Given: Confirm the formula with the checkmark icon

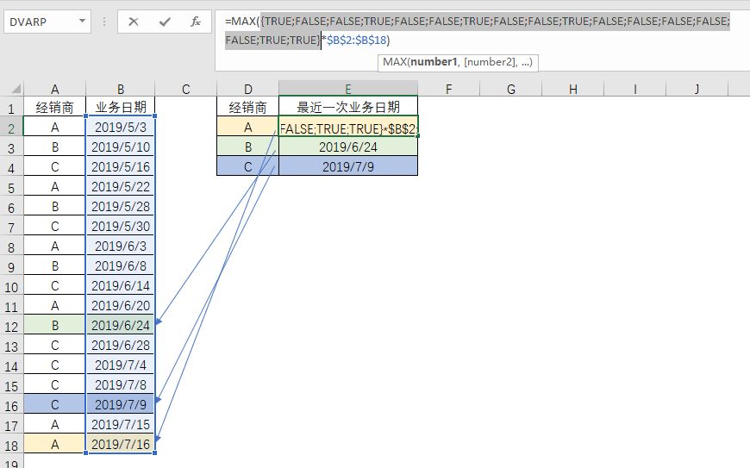Looking at the screenshot, I should pos(165,22).
